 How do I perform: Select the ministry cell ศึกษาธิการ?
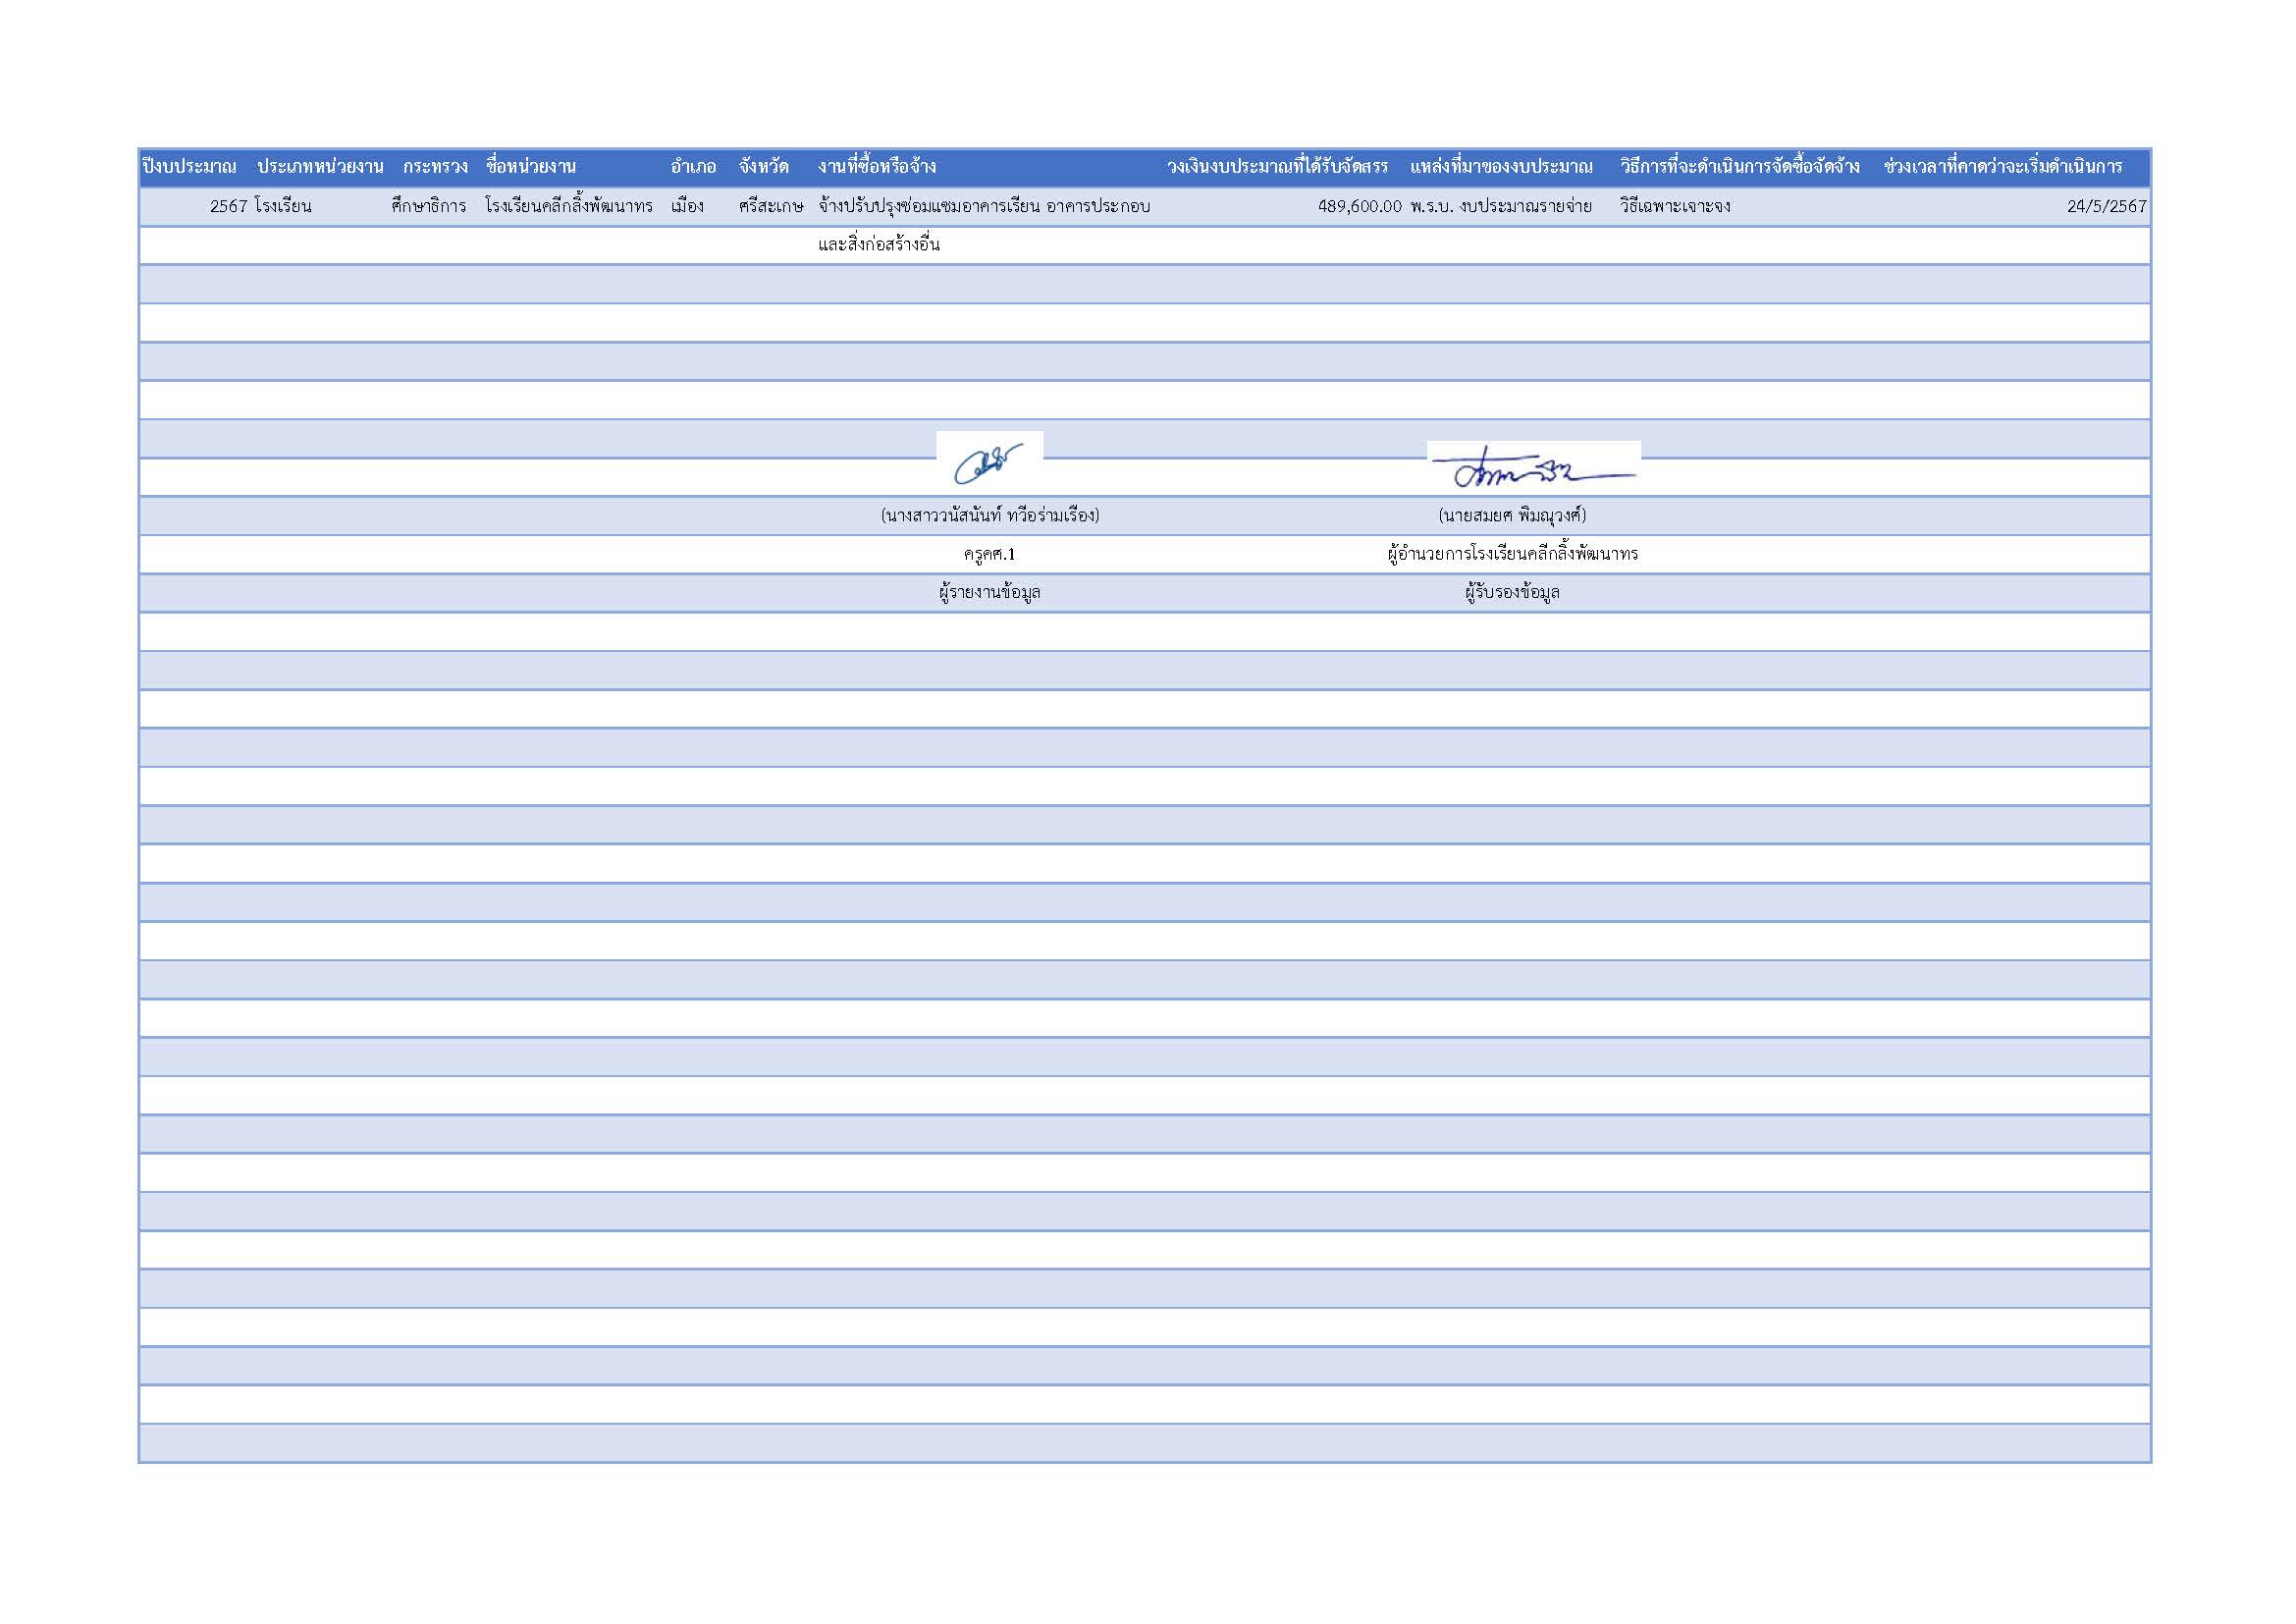pos(428,206)
